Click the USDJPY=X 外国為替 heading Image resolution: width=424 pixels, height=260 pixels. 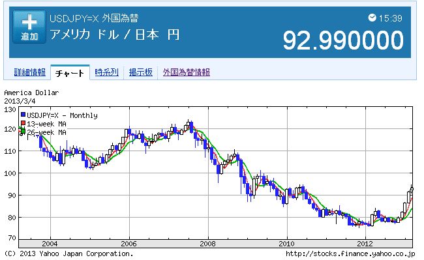click(94, 18)
